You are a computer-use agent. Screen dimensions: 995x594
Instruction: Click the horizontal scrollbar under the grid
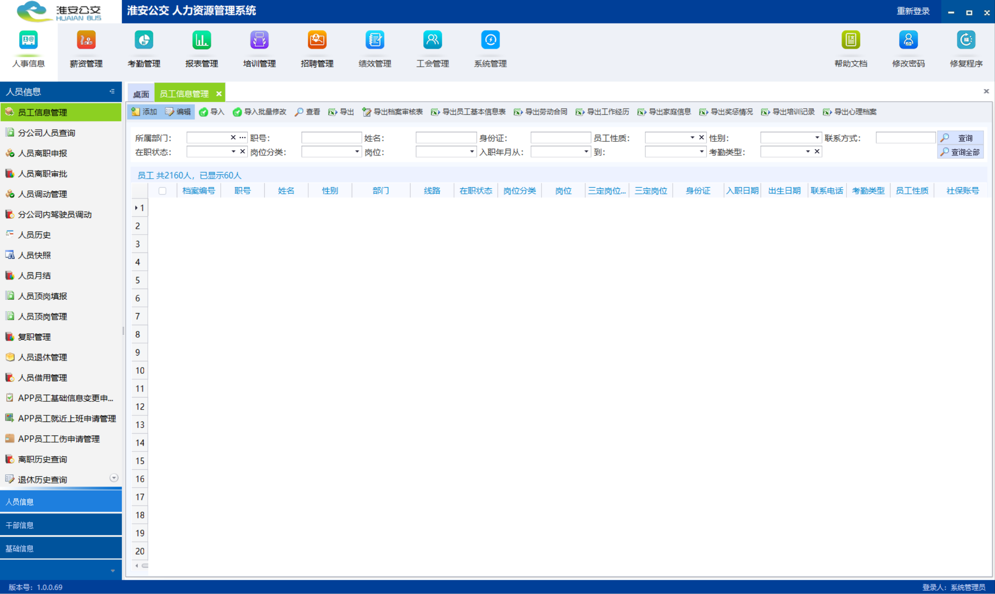click(x=145, y=566)
